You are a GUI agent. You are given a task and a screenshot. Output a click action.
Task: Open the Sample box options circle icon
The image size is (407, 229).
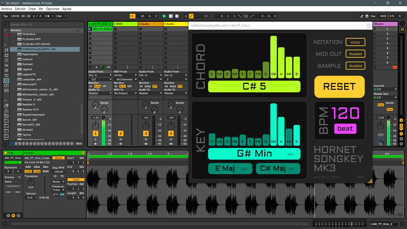point(82,153)
